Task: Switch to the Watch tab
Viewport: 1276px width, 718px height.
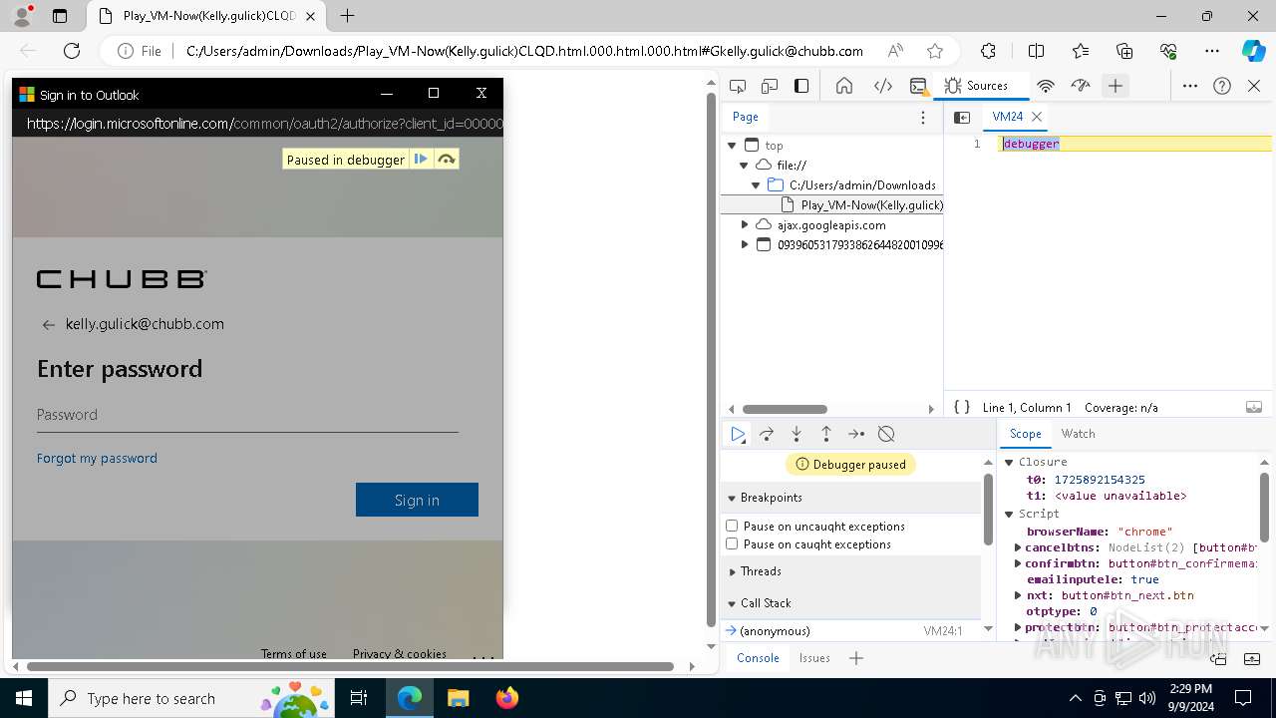Action: coord(1078,434)
